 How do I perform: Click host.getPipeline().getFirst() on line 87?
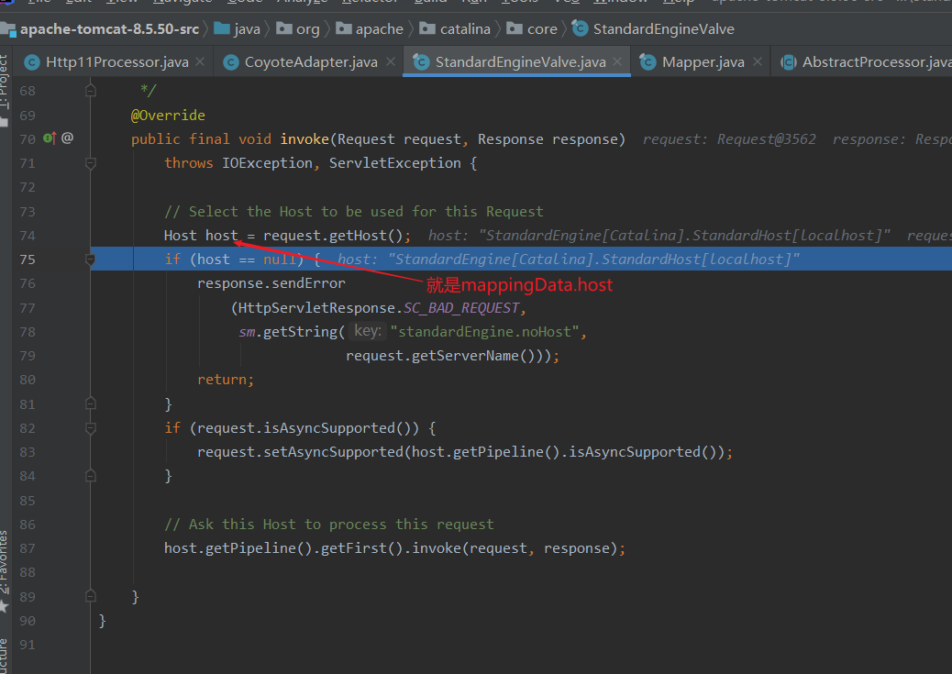[283, 548]
